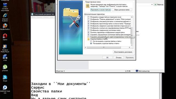Select radio Не показывать скрытые файлы и папки
Image resolution: width=176 pixels, height=99 pixels.
(x=91, y=41)
